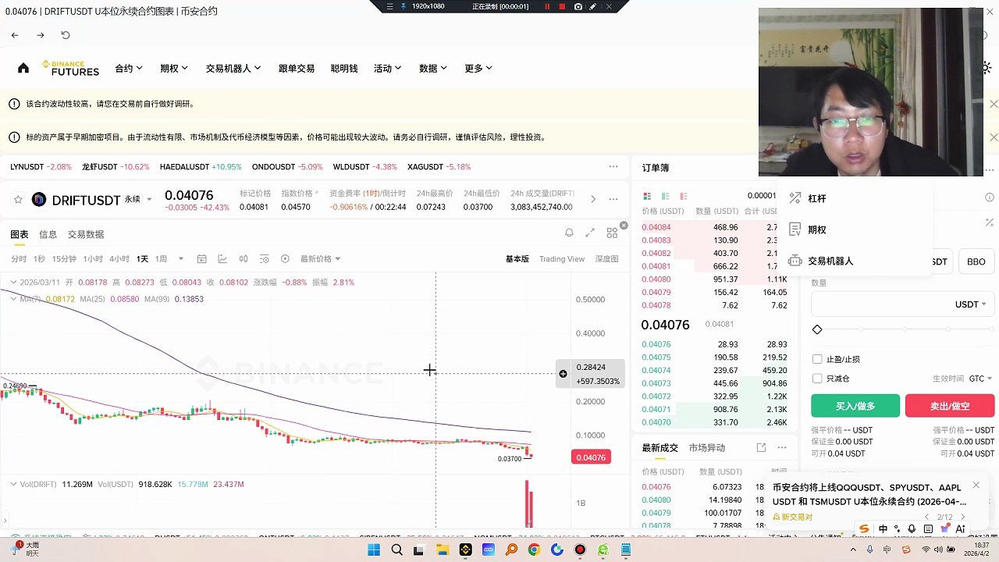Show sell orders only in order book
This screenshot has width=999, height=562.
pos(684,196)
